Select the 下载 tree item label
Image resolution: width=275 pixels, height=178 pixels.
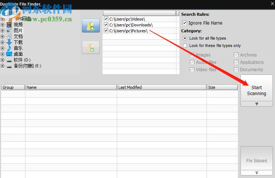[x=18, y=42]
